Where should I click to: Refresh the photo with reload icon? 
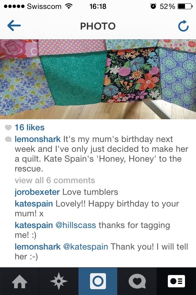183,26
